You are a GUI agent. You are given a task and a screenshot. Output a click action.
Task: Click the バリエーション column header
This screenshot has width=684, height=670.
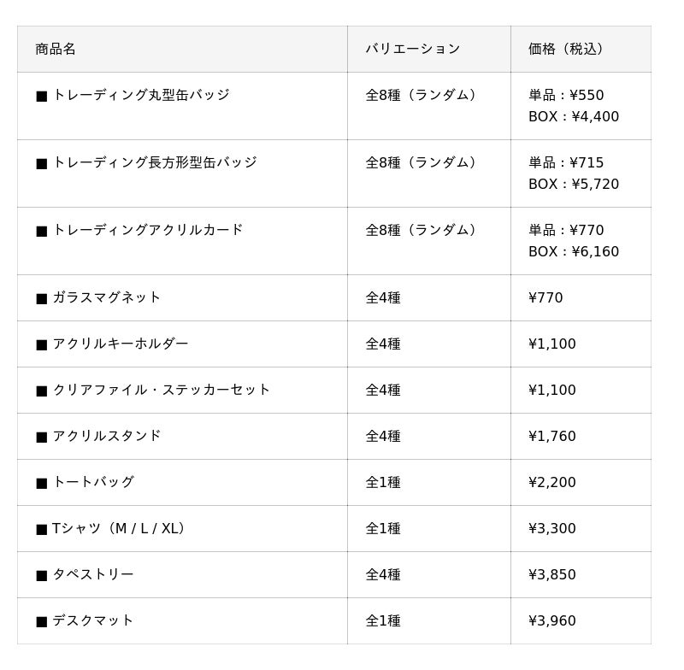[413, 49]
